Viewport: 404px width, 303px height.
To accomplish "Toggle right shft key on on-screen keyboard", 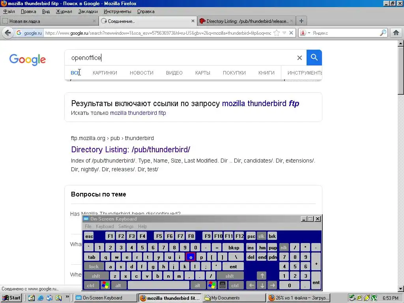I will [x=229, y=276].
